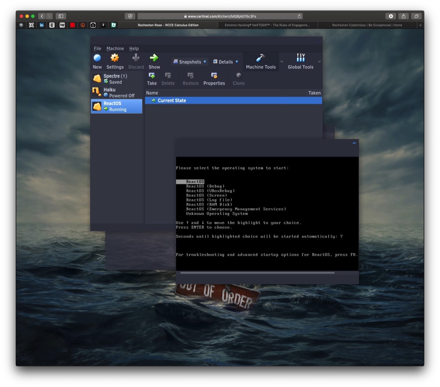Open the New York Times favorites icon
The width and height of the screenshot is (440, 387).
pos(52,25)
